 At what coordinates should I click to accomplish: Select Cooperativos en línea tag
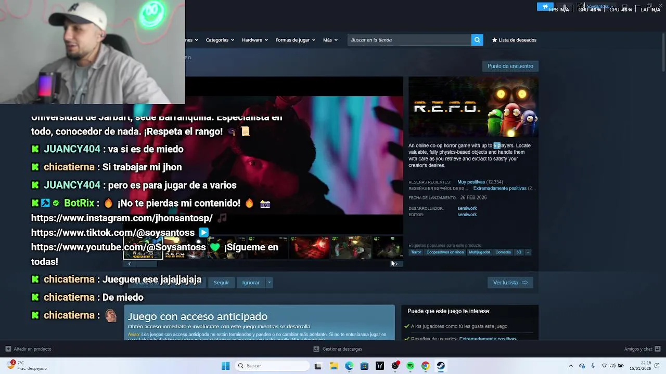pos(445,252)
